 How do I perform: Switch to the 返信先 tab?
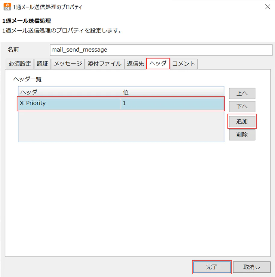click(135, 64)
